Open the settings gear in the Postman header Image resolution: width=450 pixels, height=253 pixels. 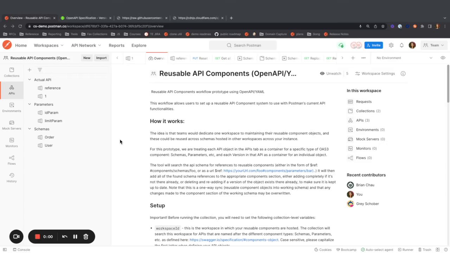[x=391, y=45]
